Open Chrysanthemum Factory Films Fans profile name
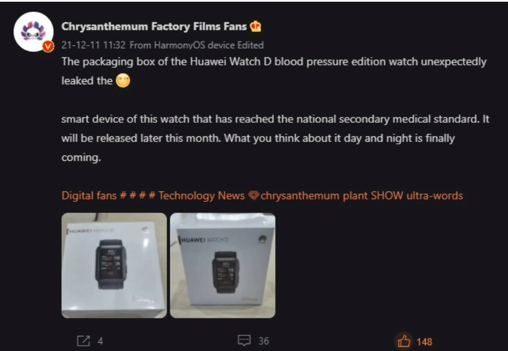This screenshot has width=508, height=351. [x=155, y=26]
